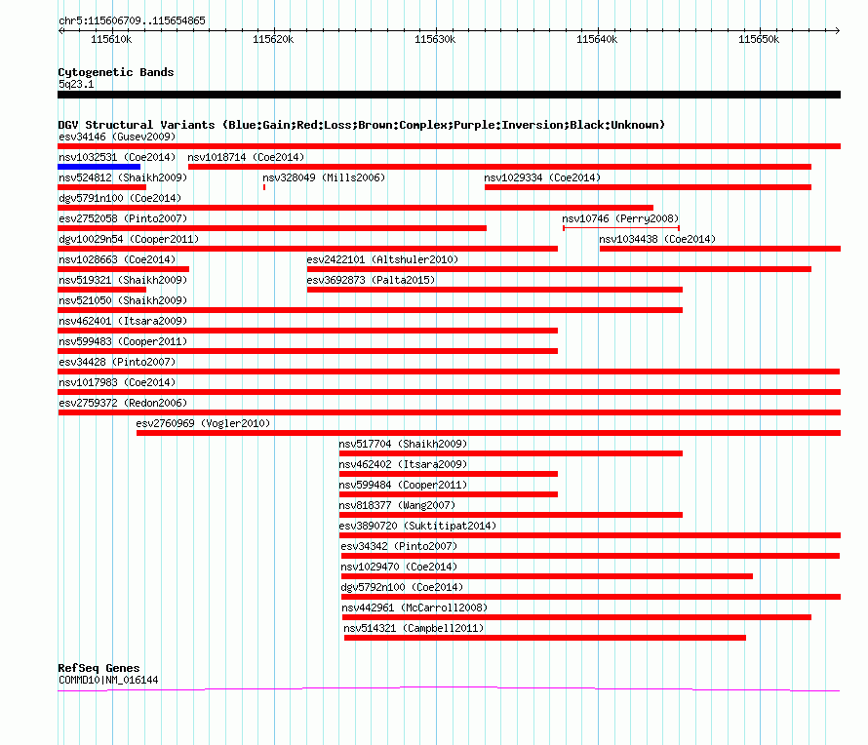Click the chr5:115606709..115654865 region label
The width and height of the screenshot is (868, 745).
point(132,20)
